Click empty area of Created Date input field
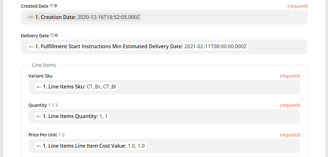 [x=225, y=17]
